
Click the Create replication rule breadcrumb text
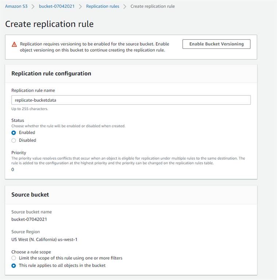[x=153, y=6]
